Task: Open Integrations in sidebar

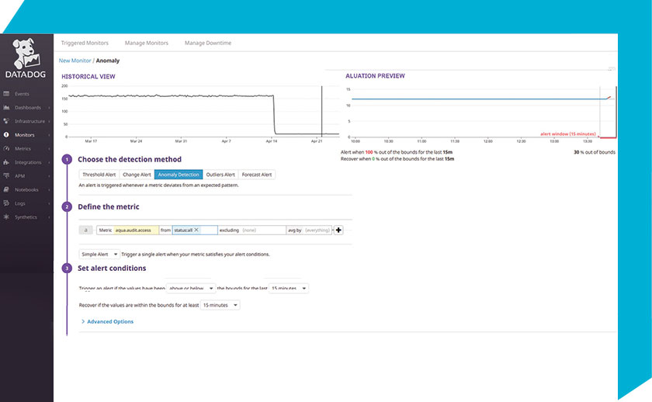Action: tap(28, 162)
